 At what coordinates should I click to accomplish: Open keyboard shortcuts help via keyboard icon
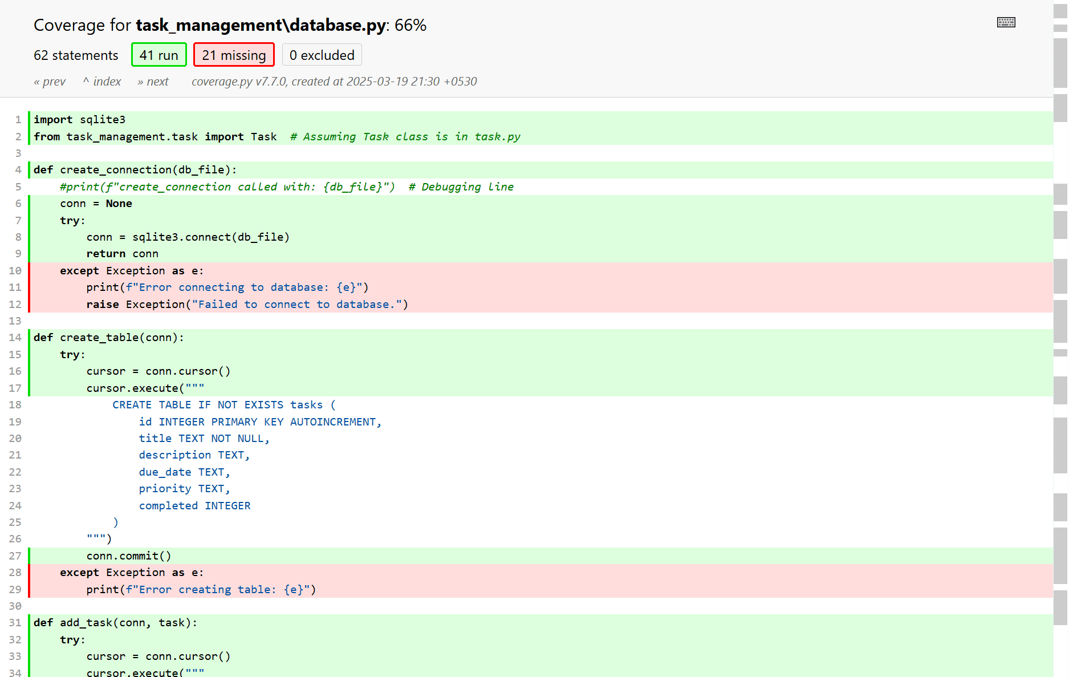[x=1006, y=22]
